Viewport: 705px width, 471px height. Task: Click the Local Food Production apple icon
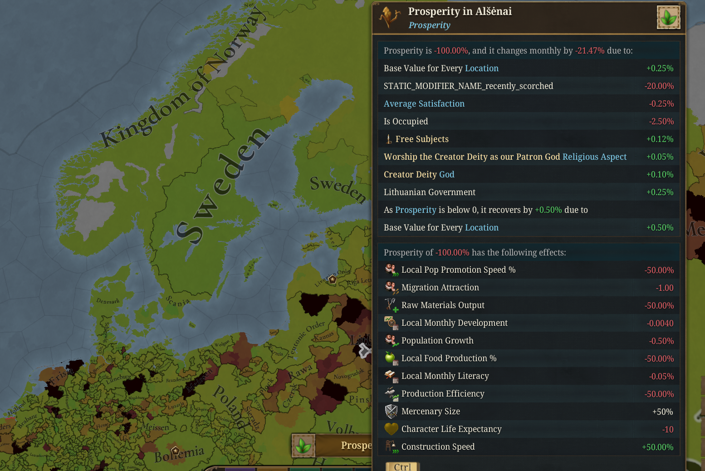392,358
